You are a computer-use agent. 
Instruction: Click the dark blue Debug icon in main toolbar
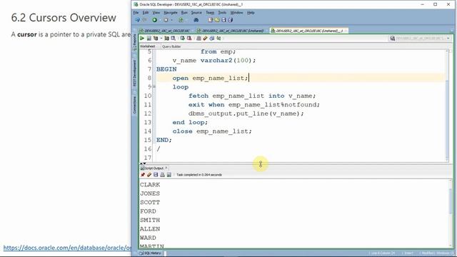[196, 20]
